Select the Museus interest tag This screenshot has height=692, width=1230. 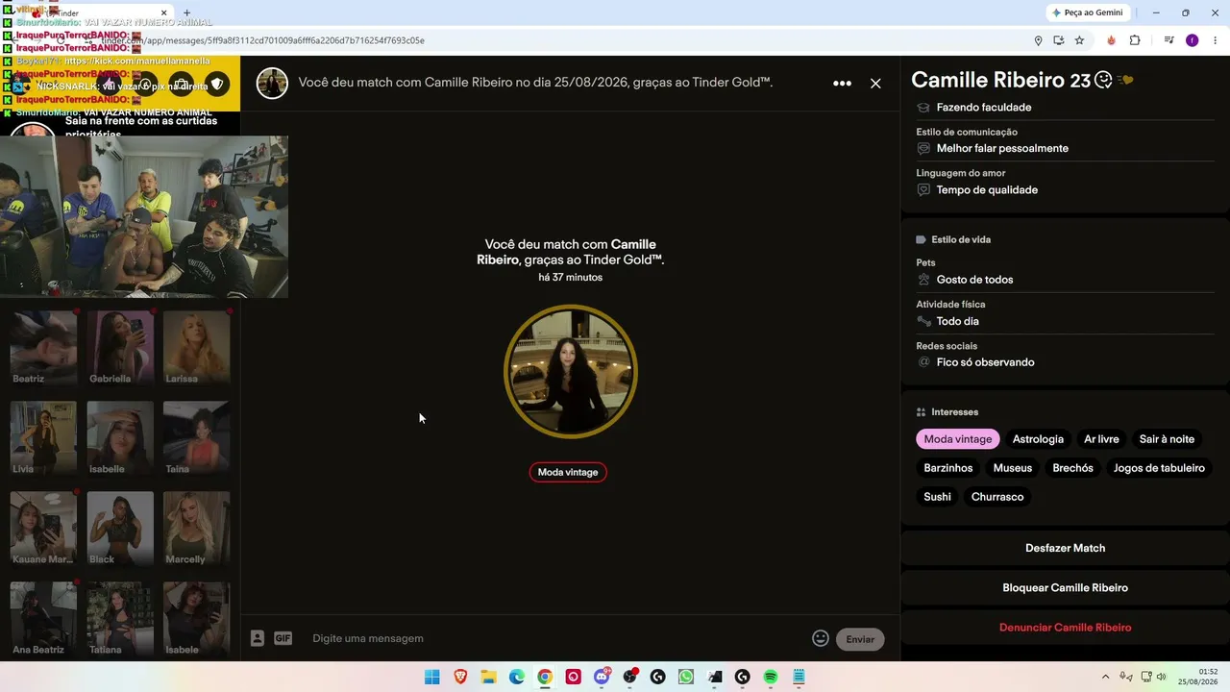pos(1013,468)
